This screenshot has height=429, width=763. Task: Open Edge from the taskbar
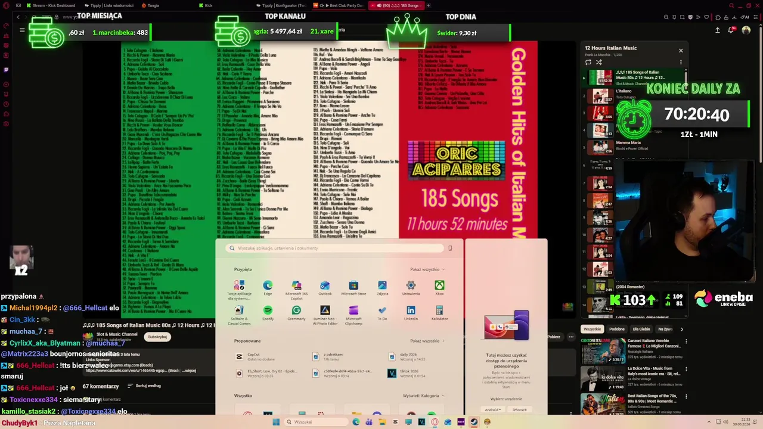point(356,422)
